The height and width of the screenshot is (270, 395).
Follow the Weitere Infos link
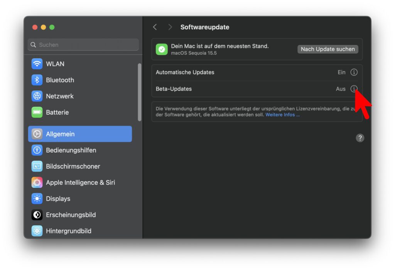click(282, 115)
